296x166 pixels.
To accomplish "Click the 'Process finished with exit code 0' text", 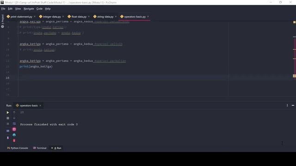I will coord(49,125).
